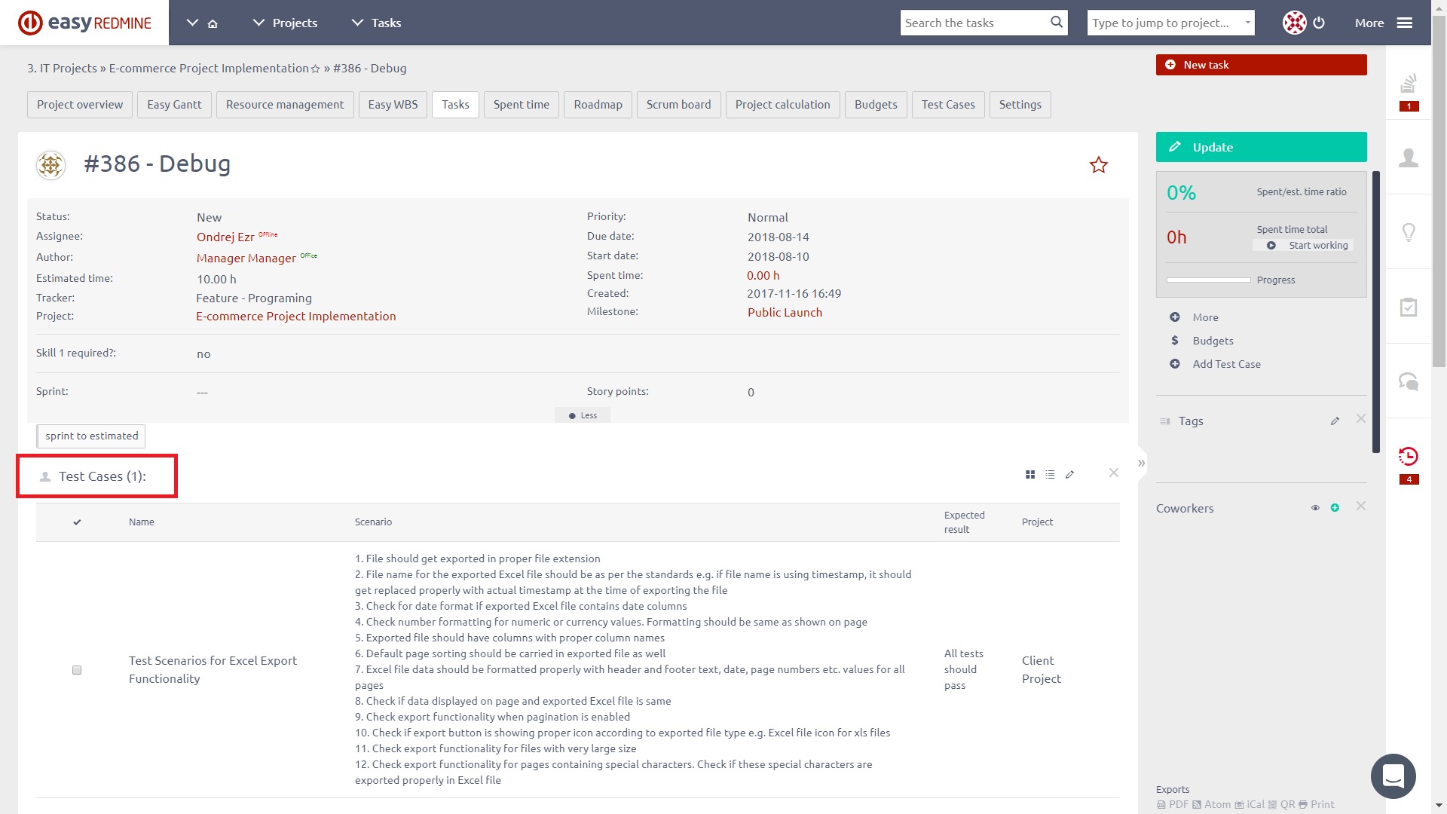Edit Tags with pencil icon
Screen dimensions: 1447x814
pos(1335,421)
